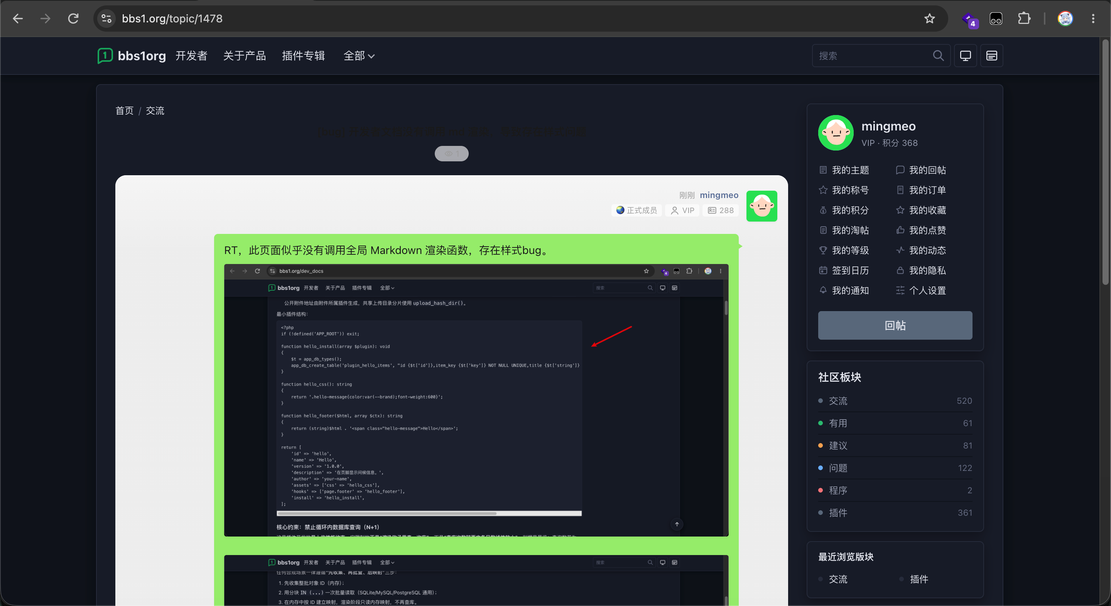Screen dimensions: 1111x606
Task: Bookmark this page with the star icon
Action: tap(929, 19)
